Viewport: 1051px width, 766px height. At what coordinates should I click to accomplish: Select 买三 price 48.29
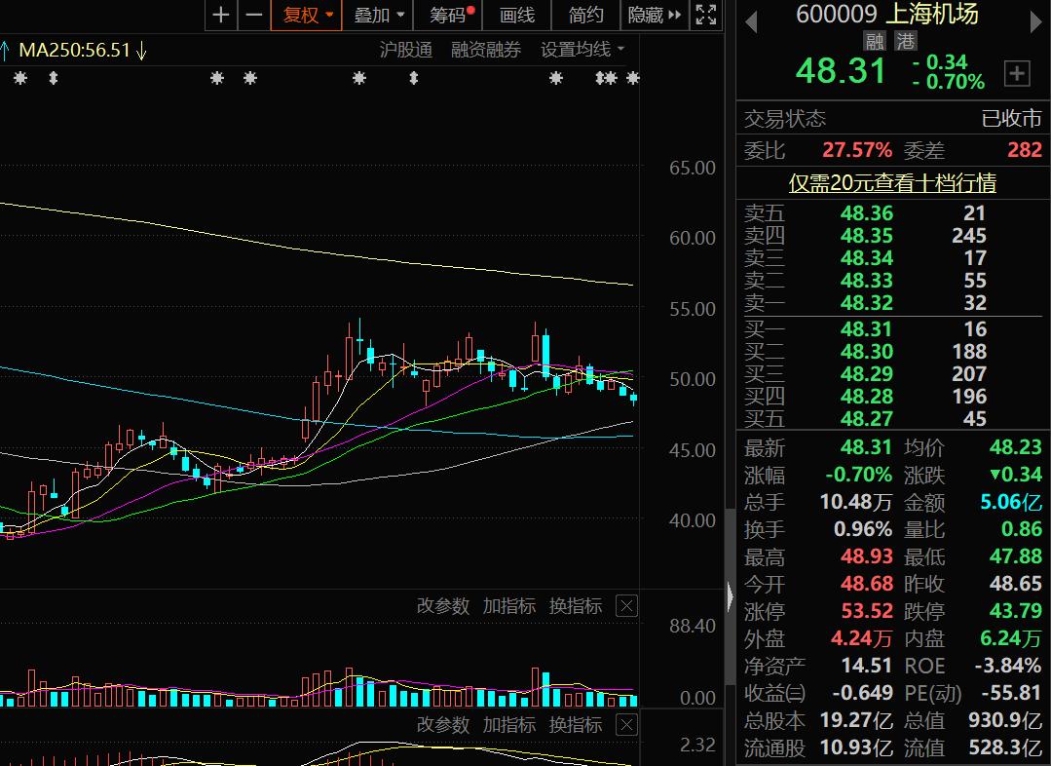867,374
